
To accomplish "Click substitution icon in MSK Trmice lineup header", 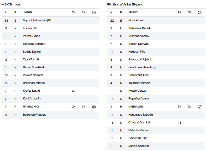I will (94, 12).
